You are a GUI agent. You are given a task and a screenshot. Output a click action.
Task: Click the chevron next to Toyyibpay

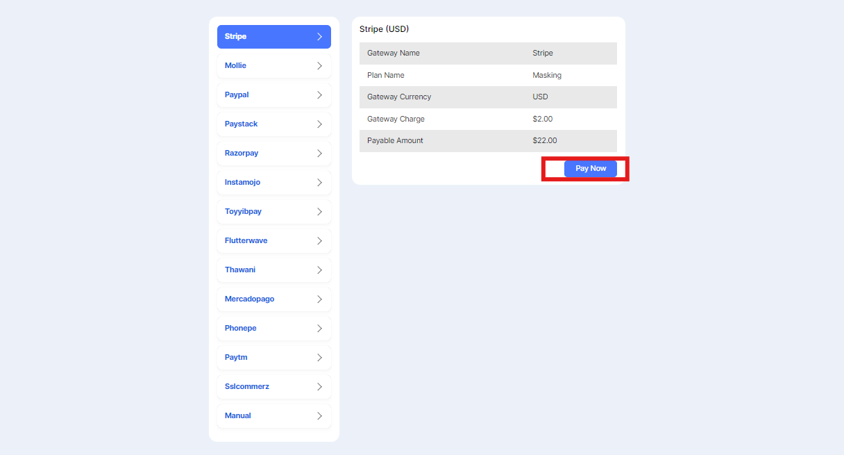[319, 212]
